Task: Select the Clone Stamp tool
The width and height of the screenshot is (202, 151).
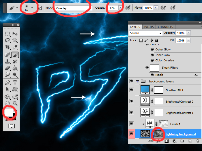Action: tap(8, 61)
